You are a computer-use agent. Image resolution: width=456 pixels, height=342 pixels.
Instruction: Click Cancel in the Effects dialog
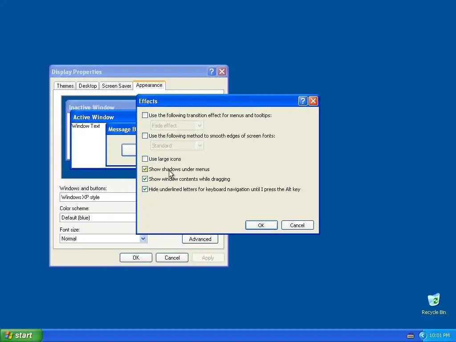pyautogui.click(x=297, y=225)
